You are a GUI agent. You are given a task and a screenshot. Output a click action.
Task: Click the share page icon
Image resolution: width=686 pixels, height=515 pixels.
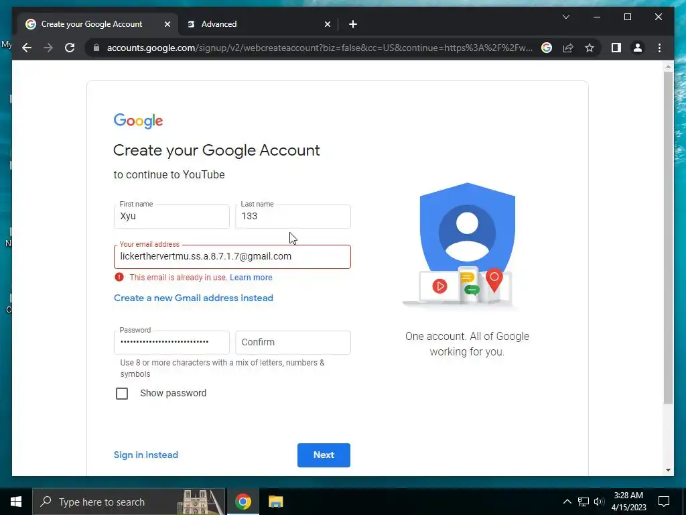568,48
